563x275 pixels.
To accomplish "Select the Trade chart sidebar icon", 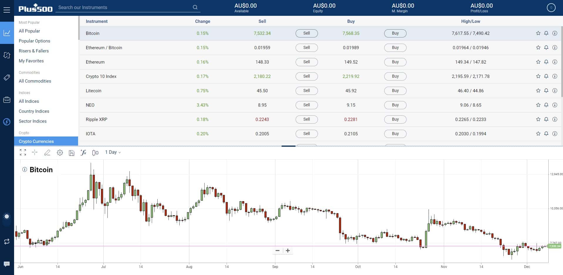I will point(7,33).
